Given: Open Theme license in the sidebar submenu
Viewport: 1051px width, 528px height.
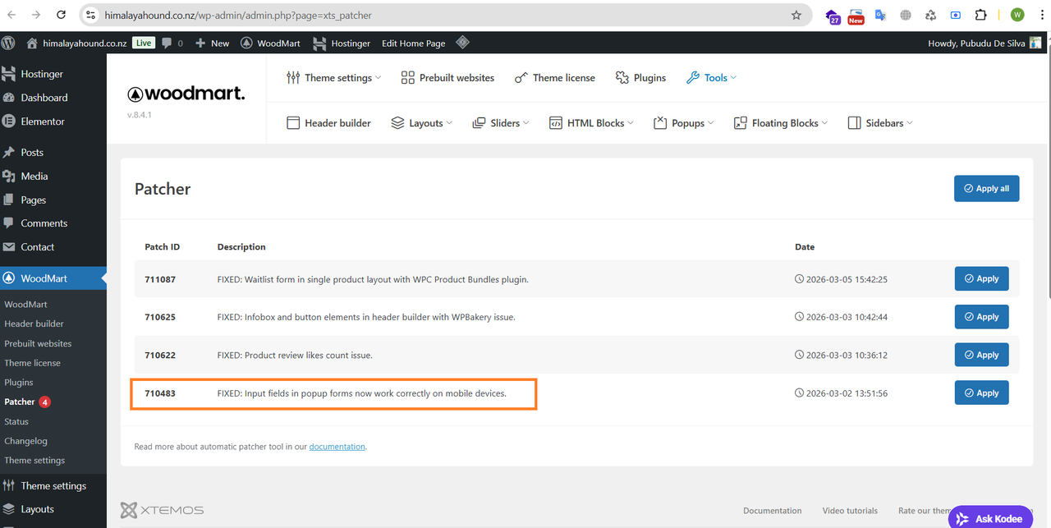Looking at the screenshot, I should (32, 363).
